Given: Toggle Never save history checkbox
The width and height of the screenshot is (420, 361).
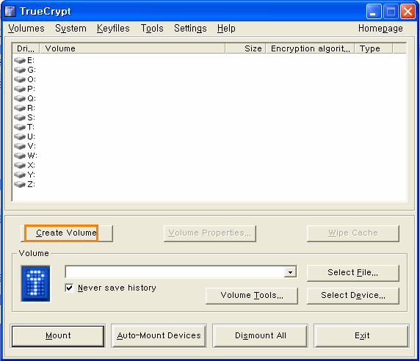Looking at the screenshot, I should click(69, 288).
